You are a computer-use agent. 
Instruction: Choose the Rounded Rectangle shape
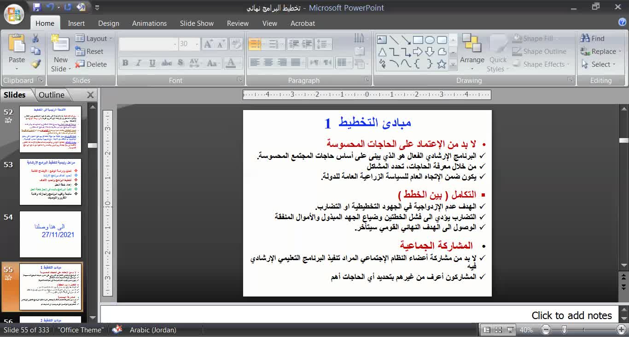pyautogui.click(x=442, y=40)
